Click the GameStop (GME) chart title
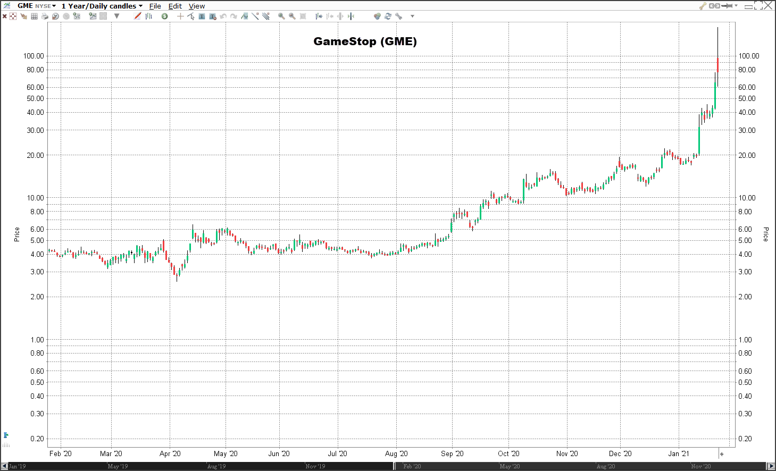The height and width of the screenshot is (471, 776). (365, 41)
